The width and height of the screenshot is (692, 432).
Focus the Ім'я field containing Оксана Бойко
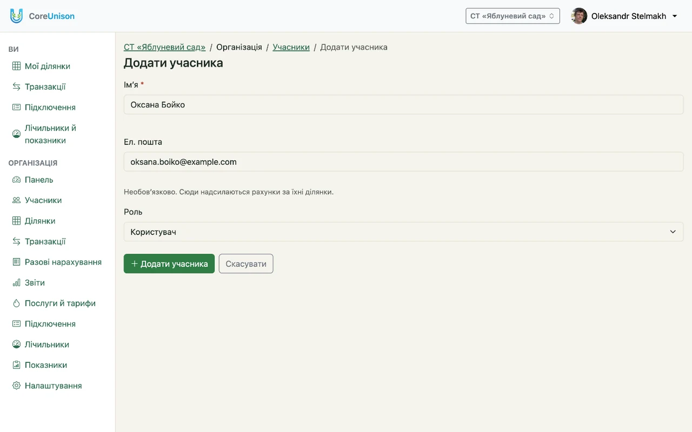403,105
